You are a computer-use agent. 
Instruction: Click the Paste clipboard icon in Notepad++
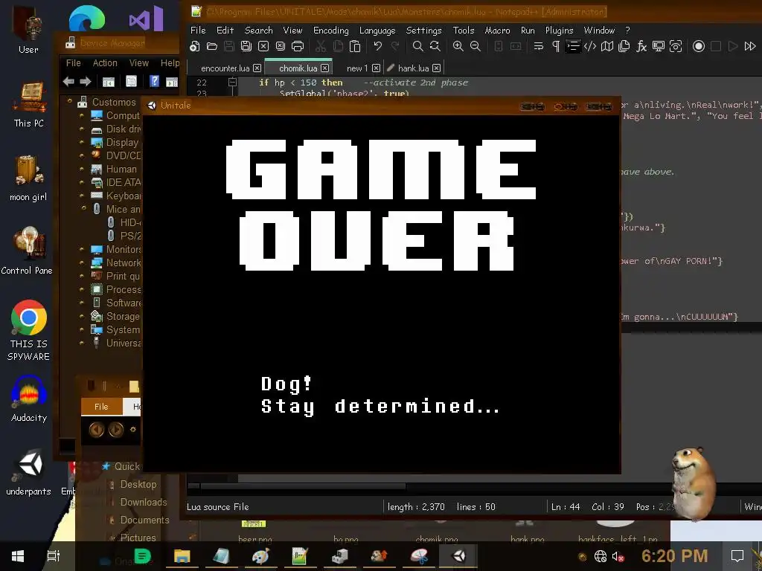coord(355,46)
